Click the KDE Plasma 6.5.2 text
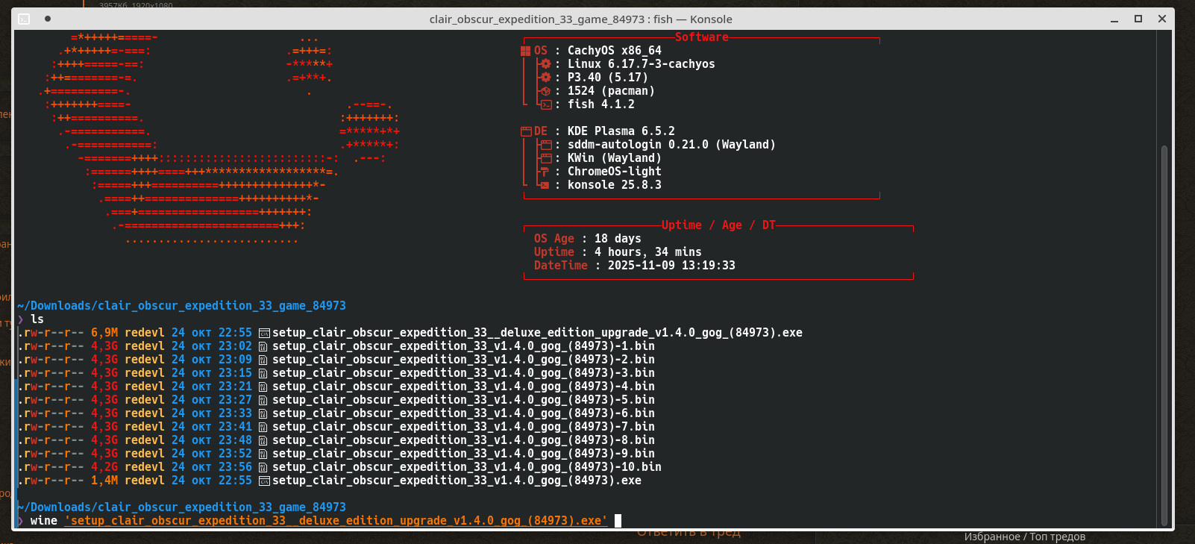1195x544 pixels. point(621,131)
